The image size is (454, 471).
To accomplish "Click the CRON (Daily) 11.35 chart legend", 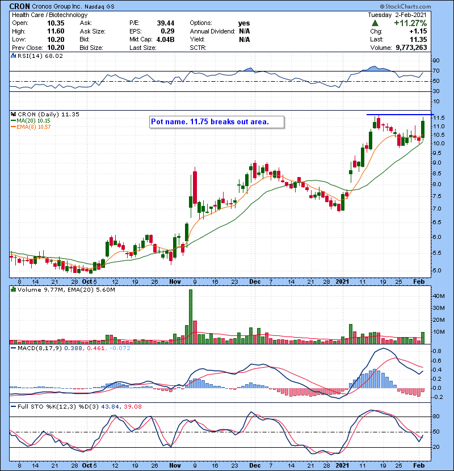I will tap(48, 114).
